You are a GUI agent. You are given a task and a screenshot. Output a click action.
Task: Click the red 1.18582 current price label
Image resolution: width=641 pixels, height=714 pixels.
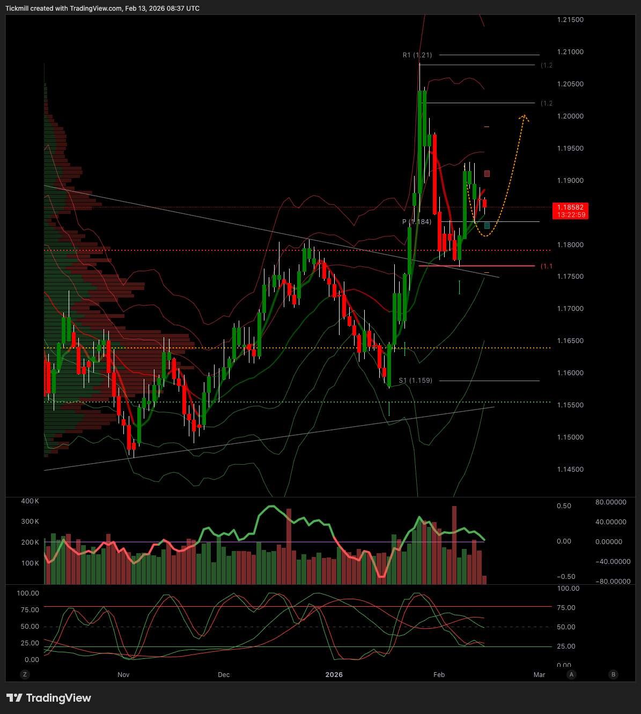(x=570, y=207)
